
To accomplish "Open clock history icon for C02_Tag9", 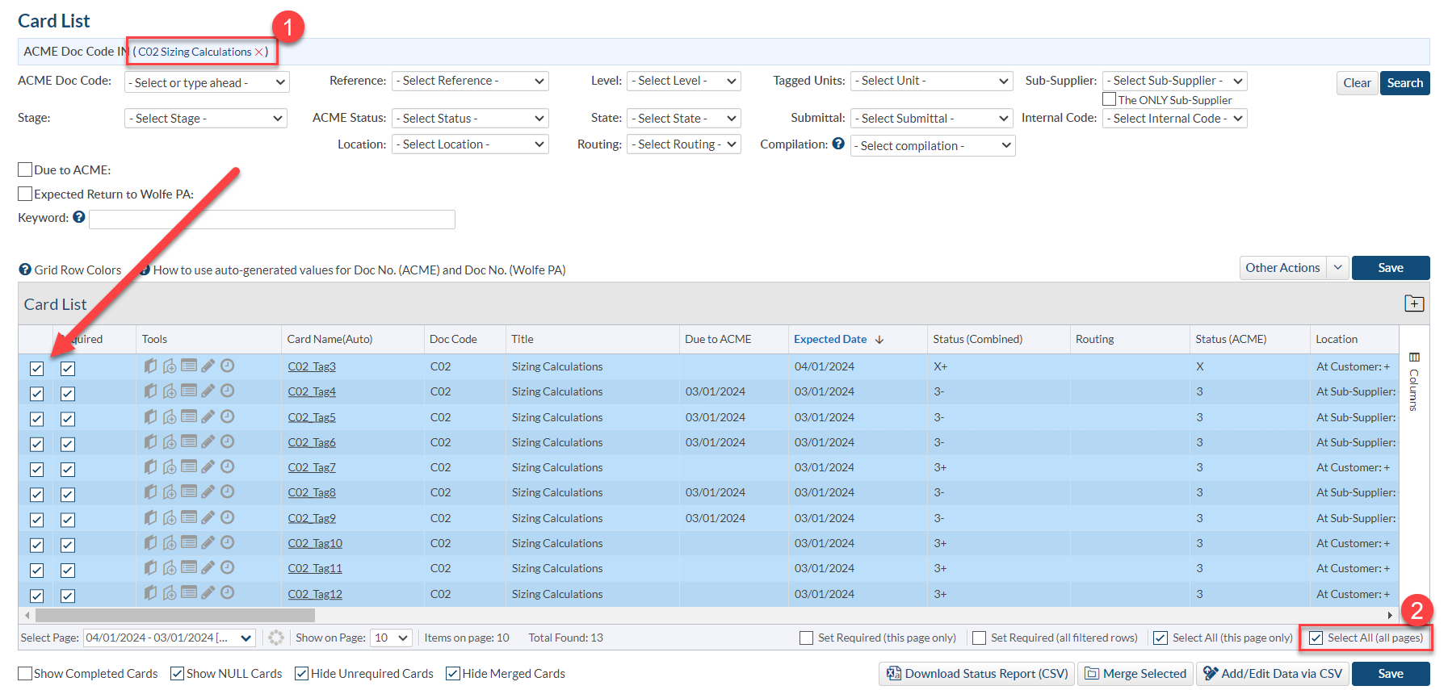I will click(228, 517).
